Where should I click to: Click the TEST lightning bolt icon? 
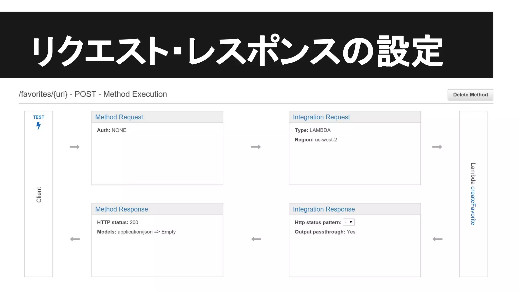[38, 126]
